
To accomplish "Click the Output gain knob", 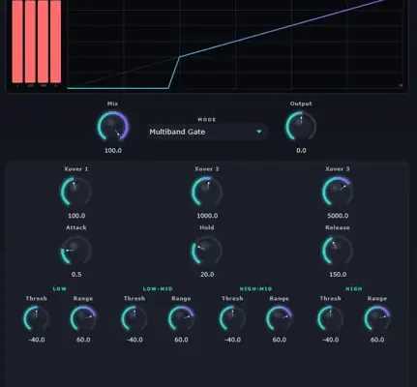I will 301,126.
